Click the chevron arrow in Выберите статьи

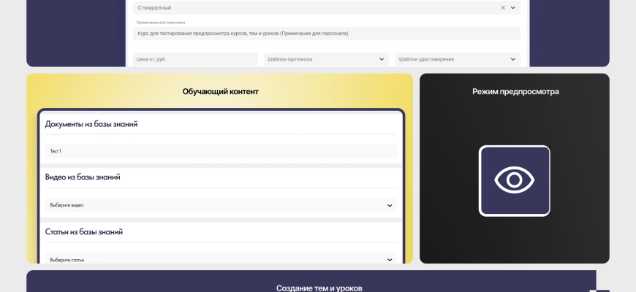390,259
